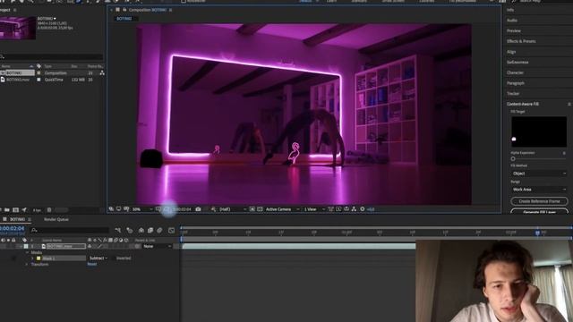Select the BOTINKI timeline tab
This screenshot has width=573, height=322.
pyautogui.click(x=17, y=219)
